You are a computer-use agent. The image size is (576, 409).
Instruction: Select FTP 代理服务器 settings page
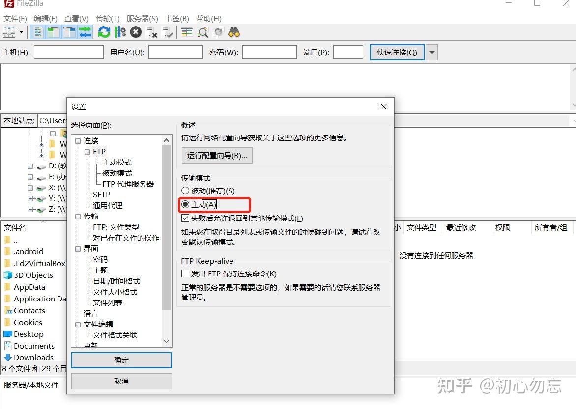click(128, 184)
